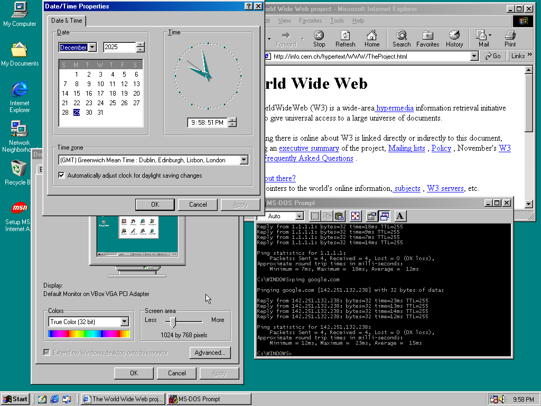Viewport: 541px width, 406px height.
Task: Toggle automatically adjust clock for daylight saving
Action: [62, 176]
